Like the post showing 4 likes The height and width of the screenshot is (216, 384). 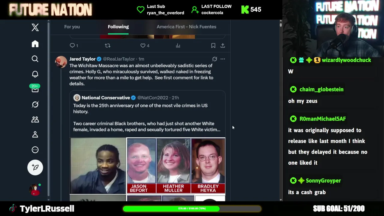tap(145, 46)
